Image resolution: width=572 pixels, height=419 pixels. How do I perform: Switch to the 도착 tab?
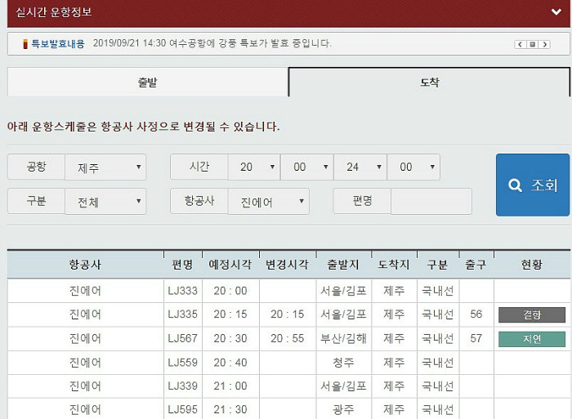click(x=429, y=82)
